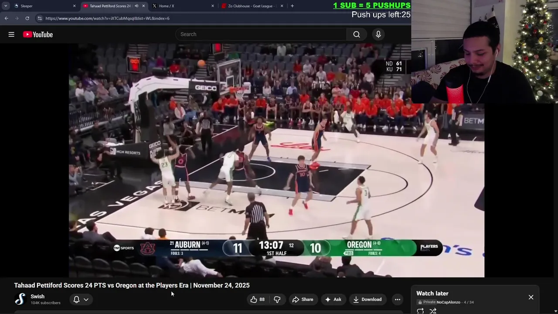The image size is (558, 314).
Task: View site information icon in address bar
Action: (x=40, y=18)
